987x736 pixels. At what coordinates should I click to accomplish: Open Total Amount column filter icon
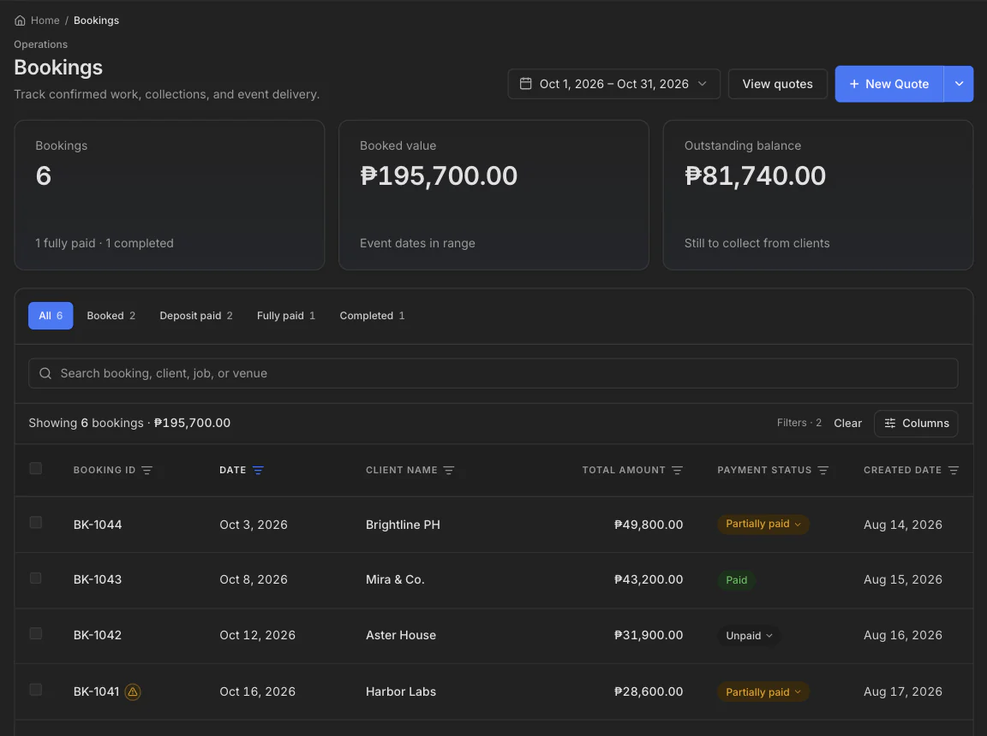pyautogui.click(x=678, y=470)
